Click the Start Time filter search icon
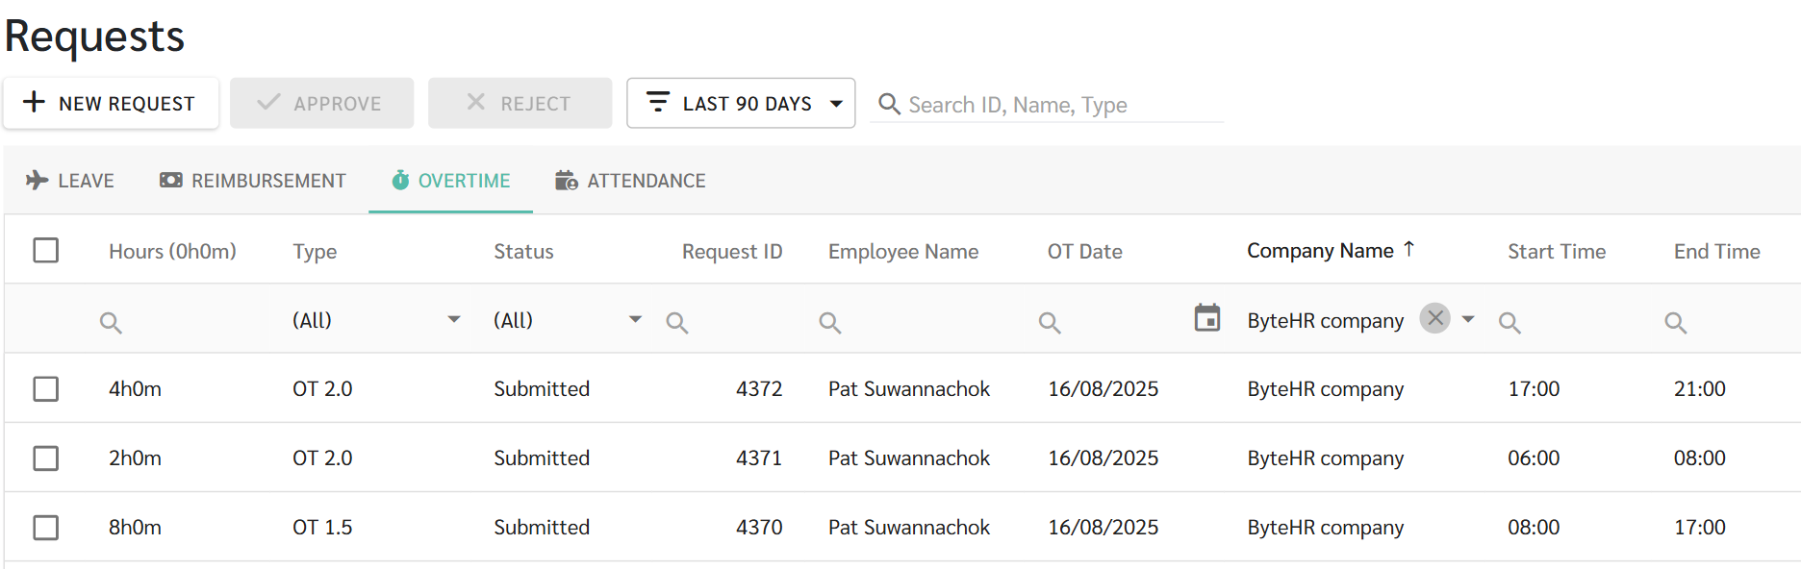 tap(1509, 323)
